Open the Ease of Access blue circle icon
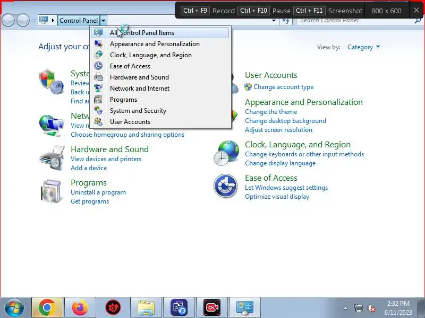This screenshot has width=425, height=318. tap(225, 186)
